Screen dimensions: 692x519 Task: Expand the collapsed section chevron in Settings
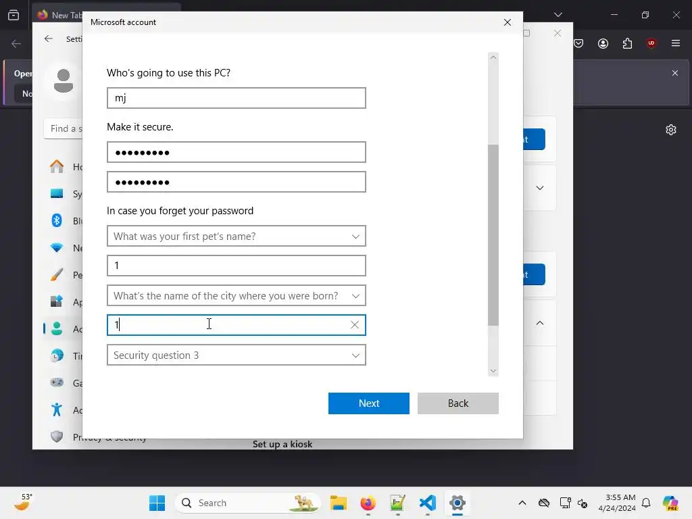click(540, 188)
